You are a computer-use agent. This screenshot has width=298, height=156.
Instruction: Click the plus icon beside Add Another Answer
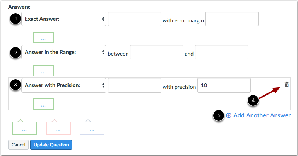click(229, 115)
